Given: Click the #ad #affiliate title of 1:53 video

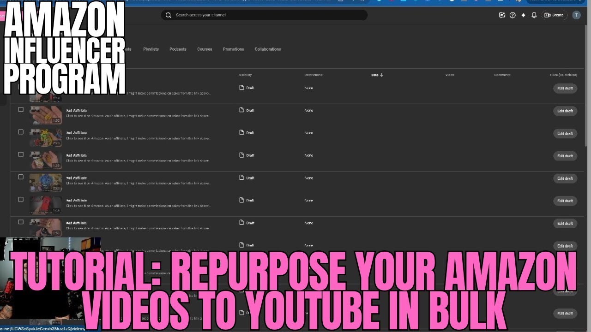Looking at the screenshot, I should [x=76, y=223].
